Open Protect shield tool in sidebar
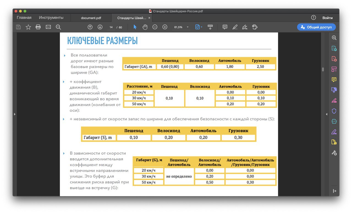Screen dimensions: 352x213 pos(334,111)
